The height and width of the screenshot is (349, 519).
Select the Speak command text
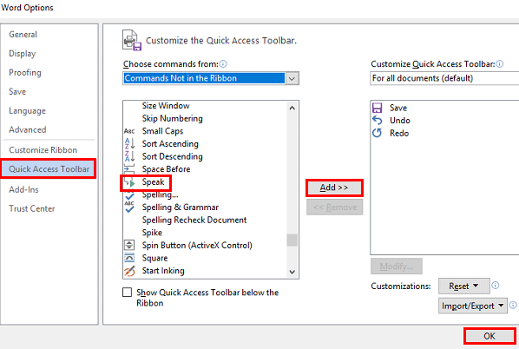click(154, 182)
